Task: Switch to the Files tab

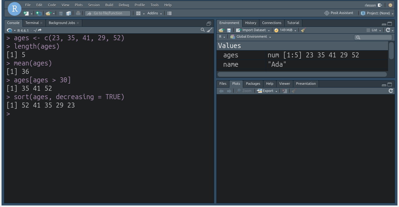Action: (223, 84)
